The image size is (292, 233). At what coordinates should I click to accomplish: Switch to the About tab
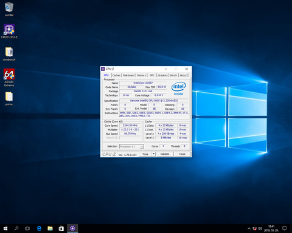(x=183, y=75)
